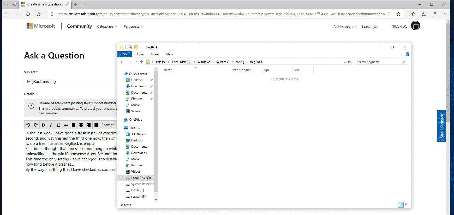Open the Format dropdown in editor
The image size is (454, 215).
(109, 125)
